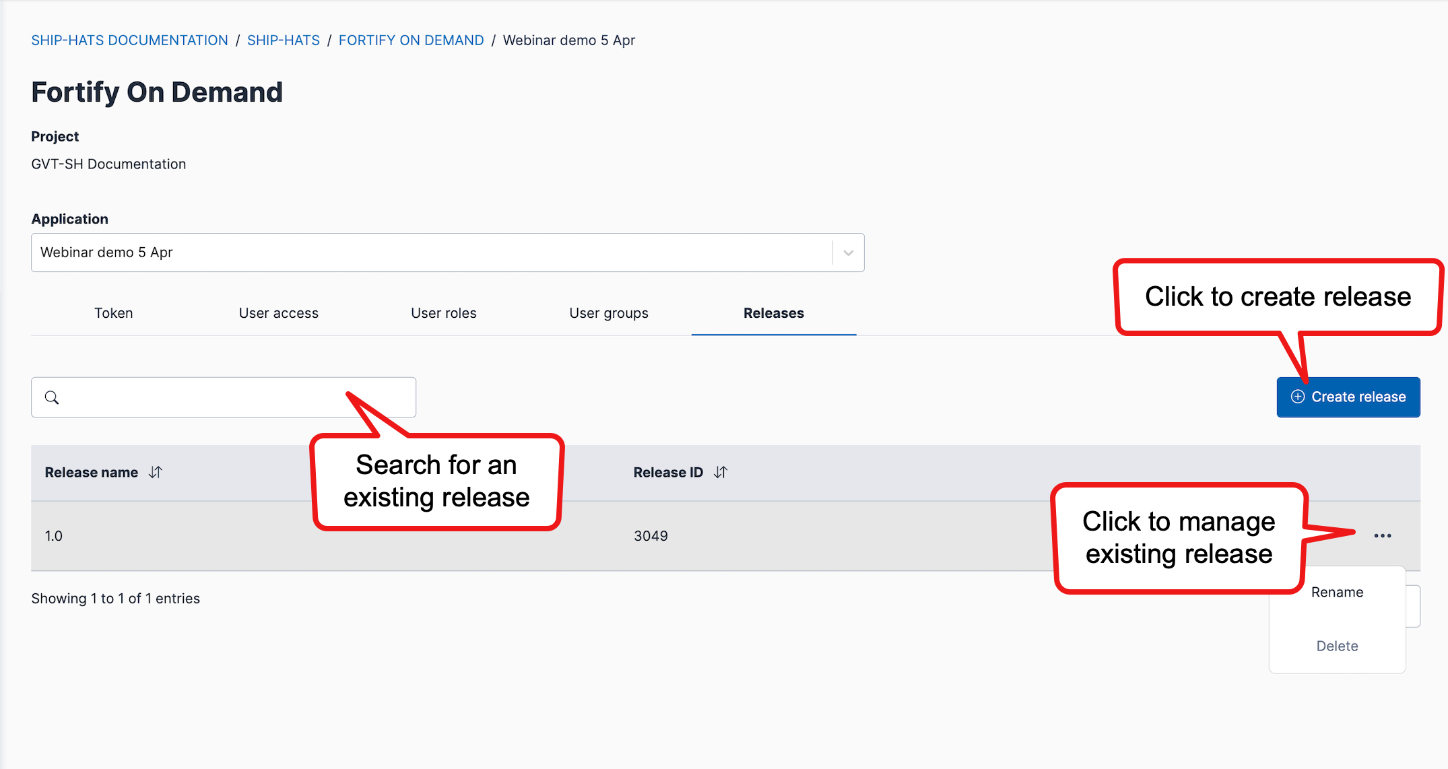
Task: Click the Release ID column header
Action: click(x=668, y=473)
